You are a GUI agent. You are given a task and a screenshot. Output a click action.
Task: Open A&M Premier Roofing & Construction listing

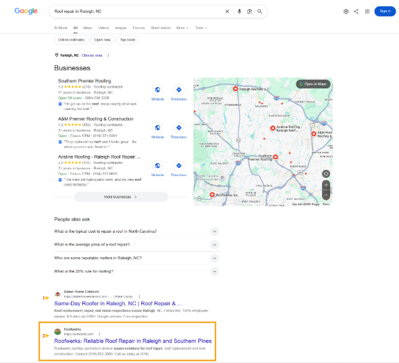[96, 119]
